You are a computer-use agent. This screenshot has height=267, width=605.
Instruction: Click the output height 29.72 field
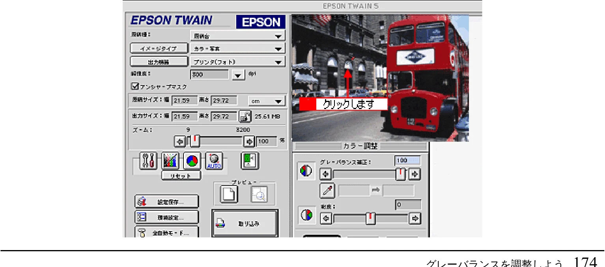(224, 117)
